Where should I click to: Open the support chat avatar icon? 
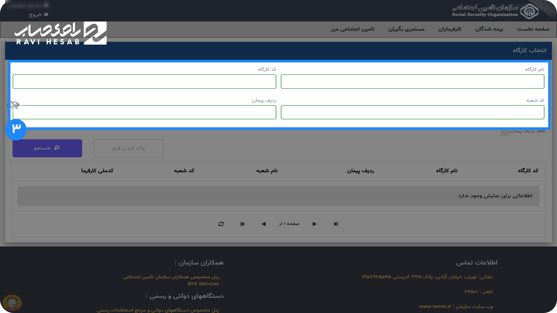(12, 303)
